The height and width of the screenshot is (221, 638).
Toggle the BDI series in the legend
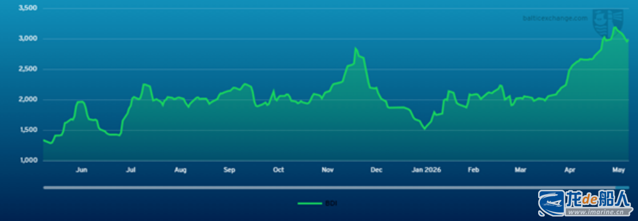point(317,204)
